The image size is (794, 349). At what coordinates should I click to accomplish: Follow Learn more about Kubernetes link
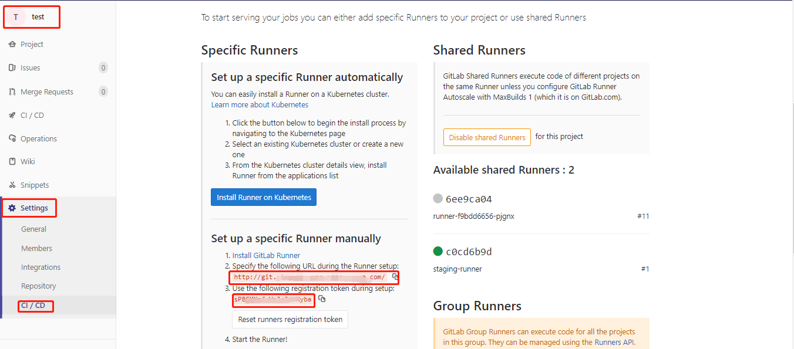coord(260,105)
